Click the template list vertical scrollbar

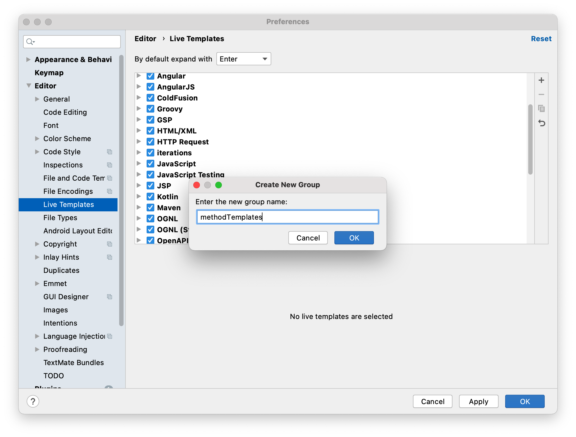(530, 139)
